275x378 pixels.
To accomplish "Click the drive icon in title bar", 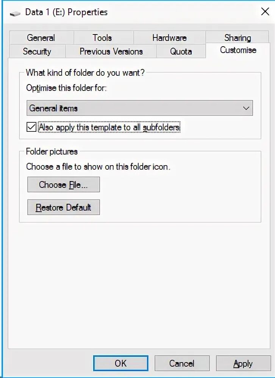I will tap(15, 14).
